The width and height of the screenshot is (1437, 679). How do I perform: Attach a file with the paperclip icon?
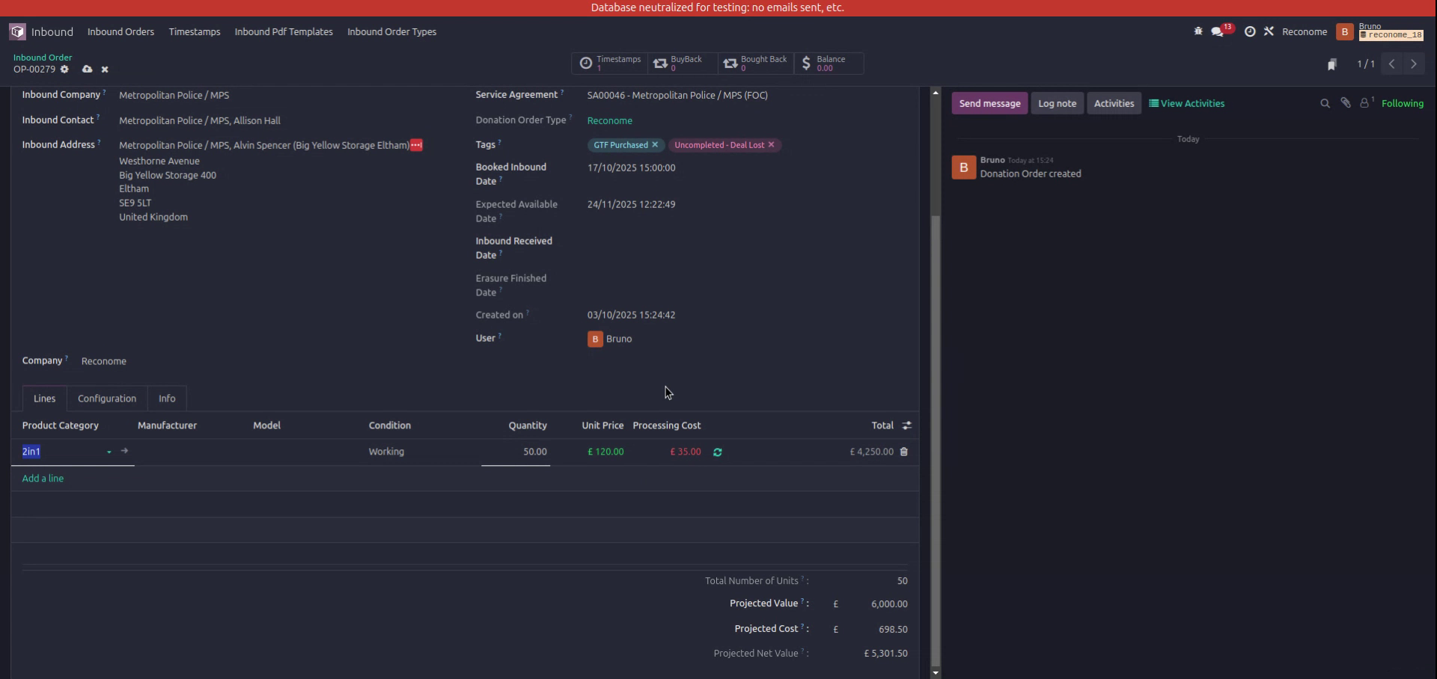(x=1346, y=103)
